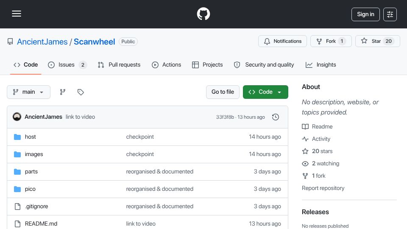The height and width of the screenshot is (229, 407).
Task: Fork the repository using Fork button
Action: 331,41
